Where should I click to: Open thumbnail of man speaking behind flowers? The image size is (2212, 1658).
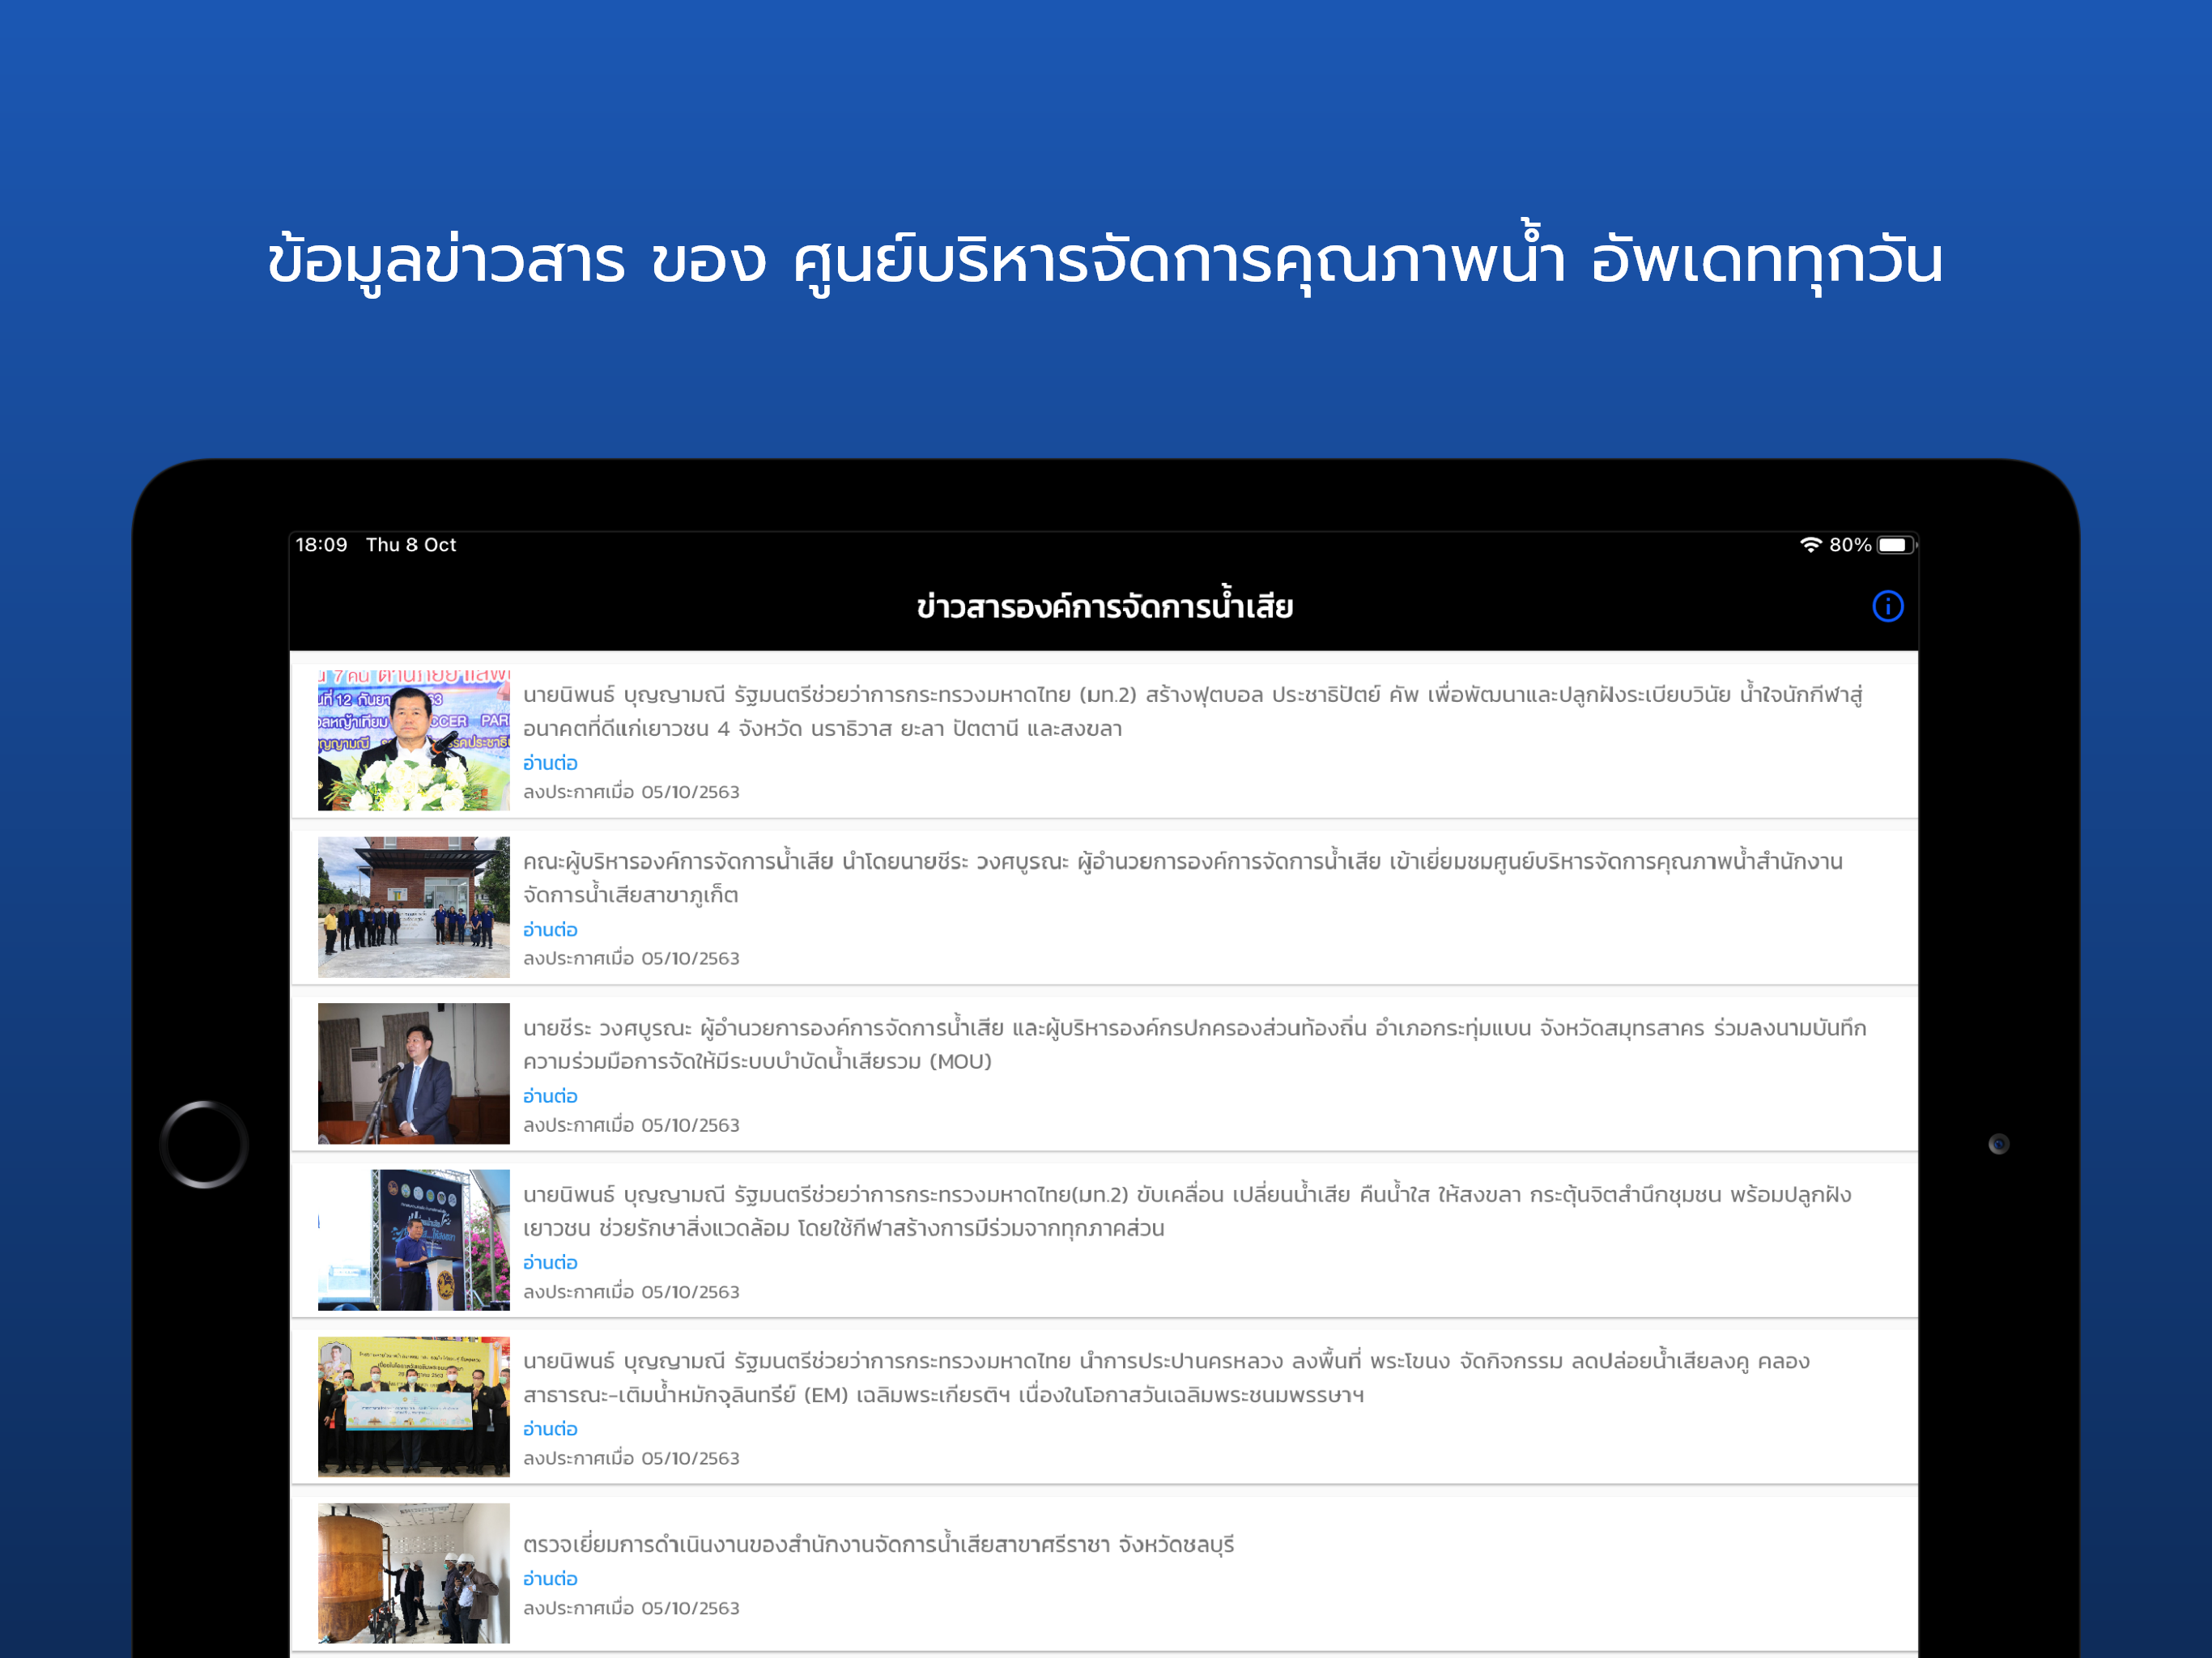tap(413, 740)
